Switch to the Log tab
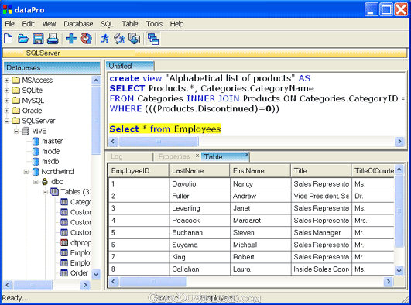The width and height of the screenshot is (411, 305). (116, 156)
